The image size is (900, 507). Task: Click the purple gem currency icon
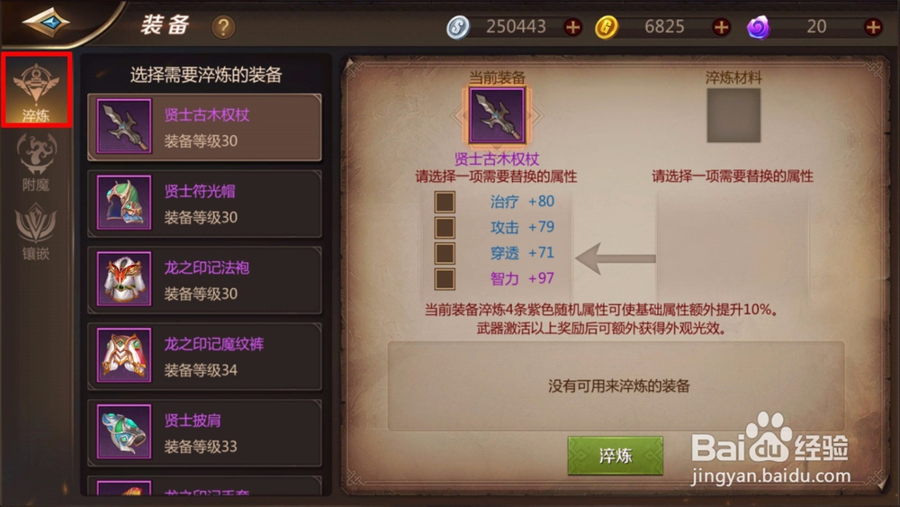click(758, 27)
